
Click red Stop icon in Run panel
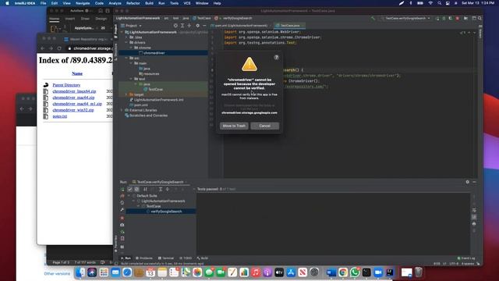coord(122,218)
